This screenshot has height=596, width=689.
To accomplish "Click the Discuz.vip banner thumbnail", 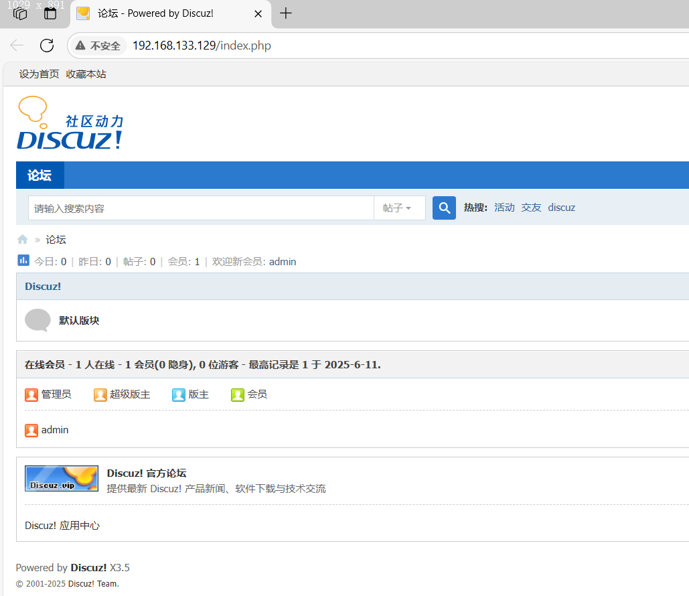I will (62, 478).
